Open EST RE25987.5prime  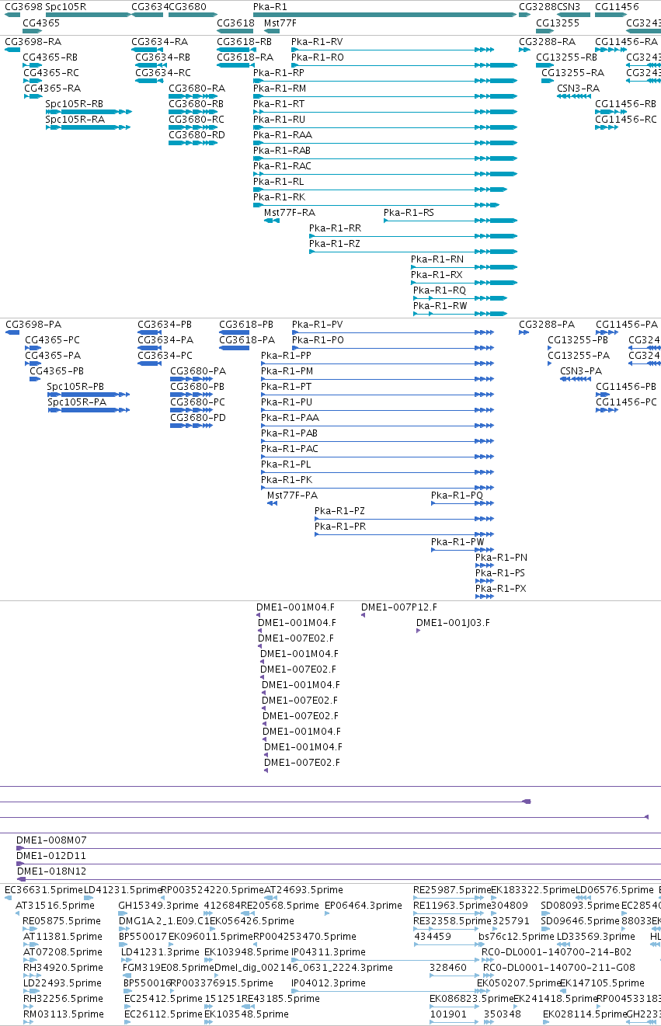452,889
